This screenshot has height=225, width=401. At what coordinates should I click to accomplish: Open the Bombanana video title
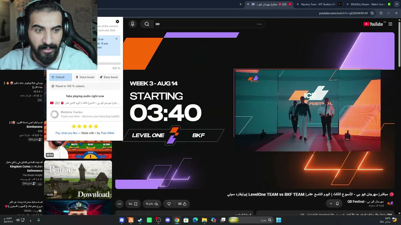pos(27,125)
